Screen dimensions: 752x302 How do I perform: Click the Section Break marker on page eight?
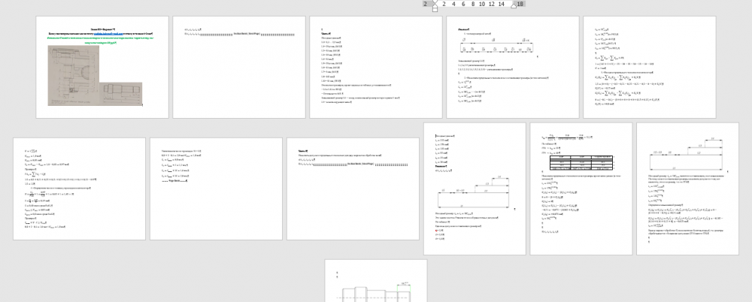pos(362,165)
